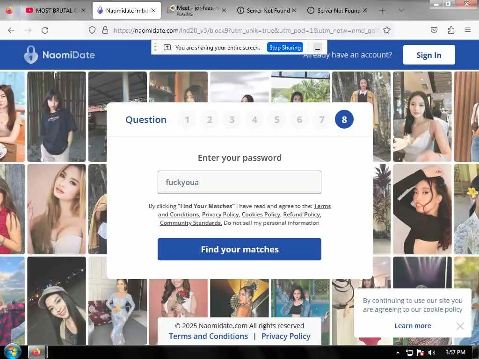This screenshot has width=479, height=359.
Task: Click photo of woman in black t-shirt
Action: 57,116
